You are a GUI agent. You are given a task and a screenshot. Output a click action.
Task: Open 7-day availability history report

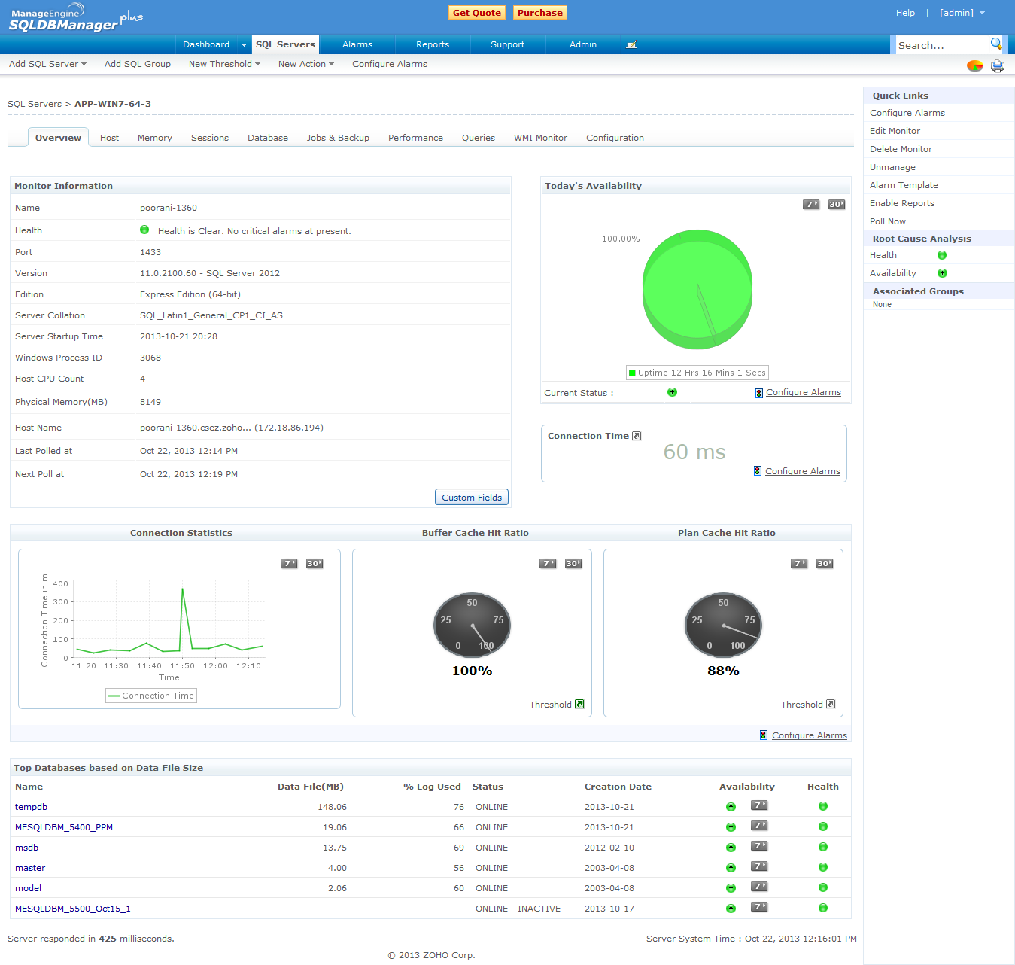point(810,205)
